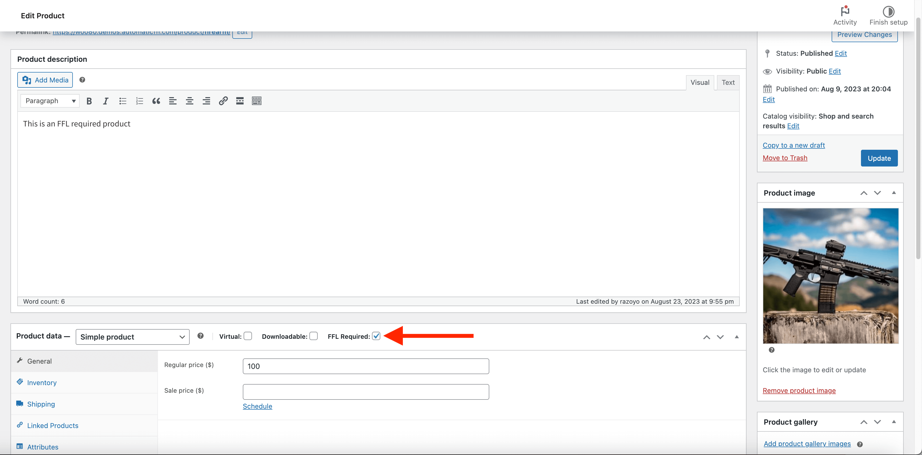Uncheck the FFL Required checkbox
This screenshot has height=455, width=922.
tap(376, 336)
